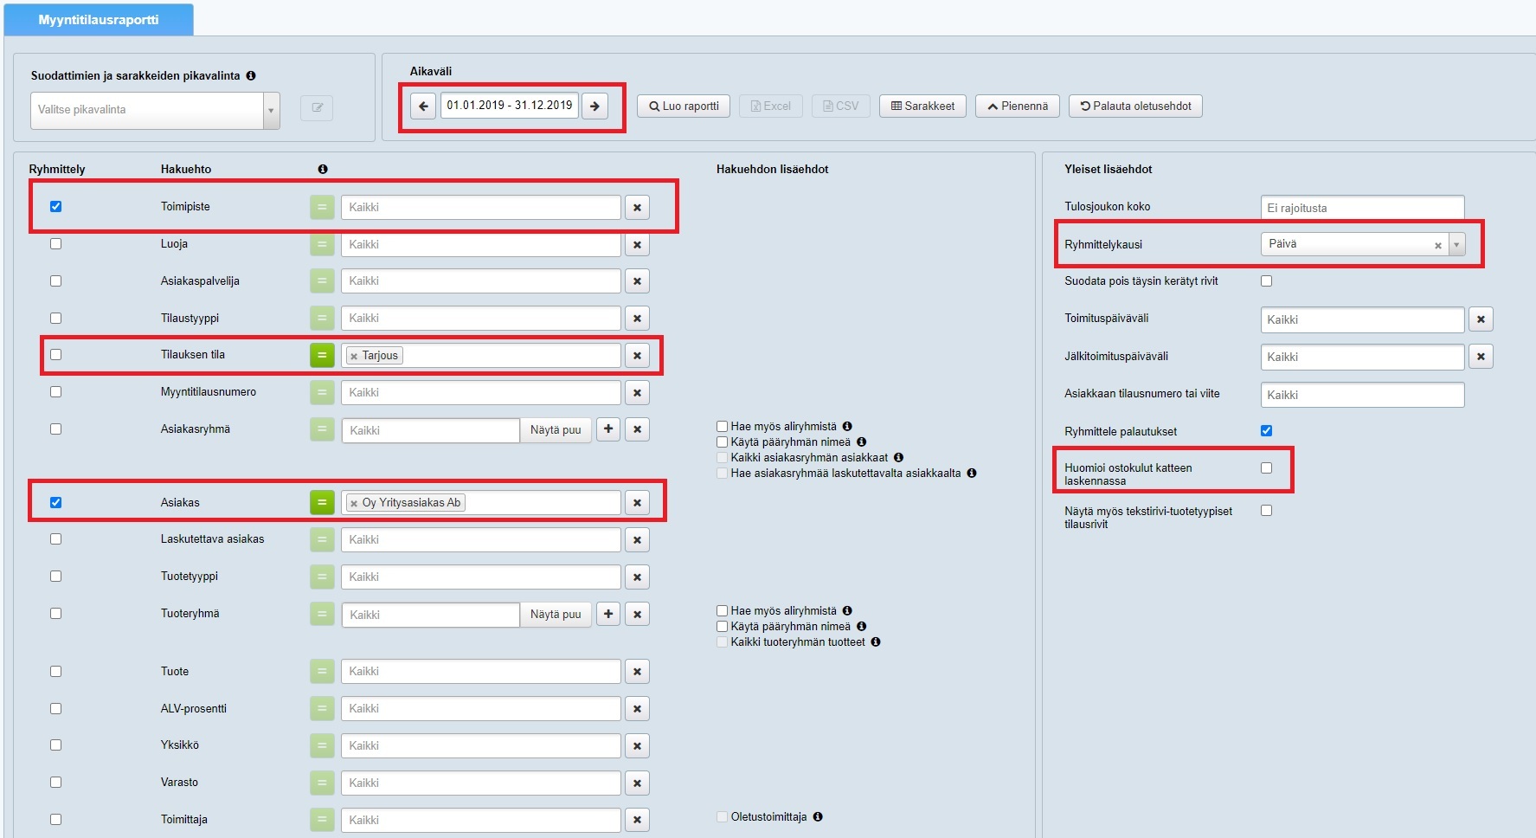Select the Myyntitilausraportti tab
The image size is (1536, 838).
pyautogui.click(x=99, y=19)
